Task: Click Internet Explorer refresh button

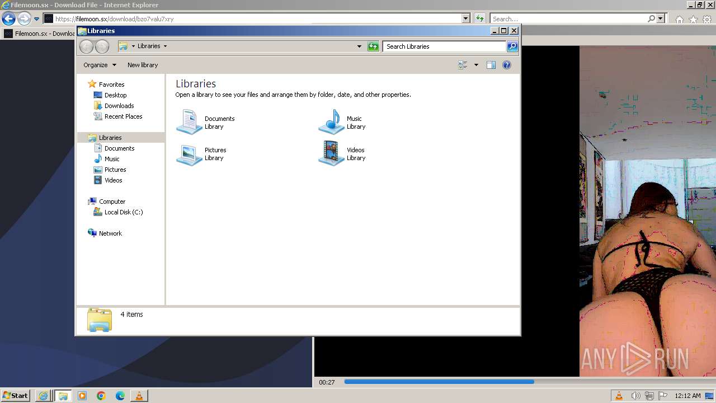Action: [x=479, y=19]
